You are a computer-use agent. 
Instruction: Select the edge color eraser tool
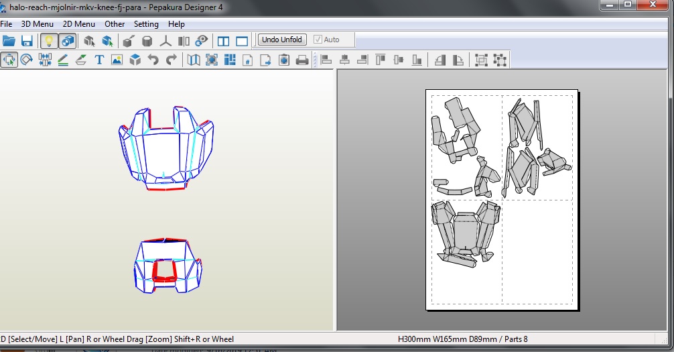(x=81, y=60)
